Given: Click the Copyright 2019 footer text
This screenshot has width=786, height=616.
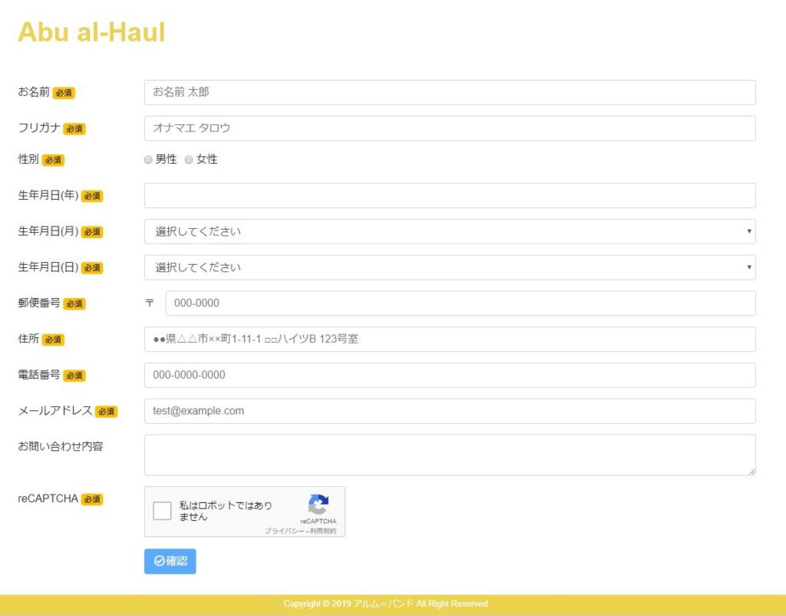Looking at the screenshot, I should pyautogui.click(x=387, y=604).
